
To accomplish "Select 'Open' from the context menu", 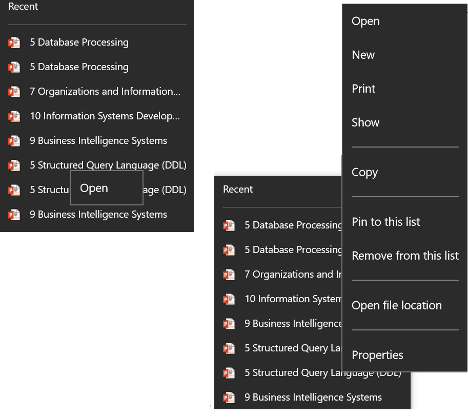I will [x=365, y=21].
